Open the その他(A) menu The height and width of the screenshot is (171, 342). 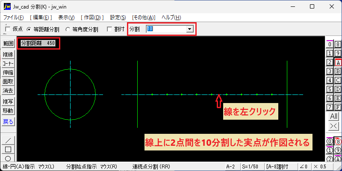coord(144,18)
